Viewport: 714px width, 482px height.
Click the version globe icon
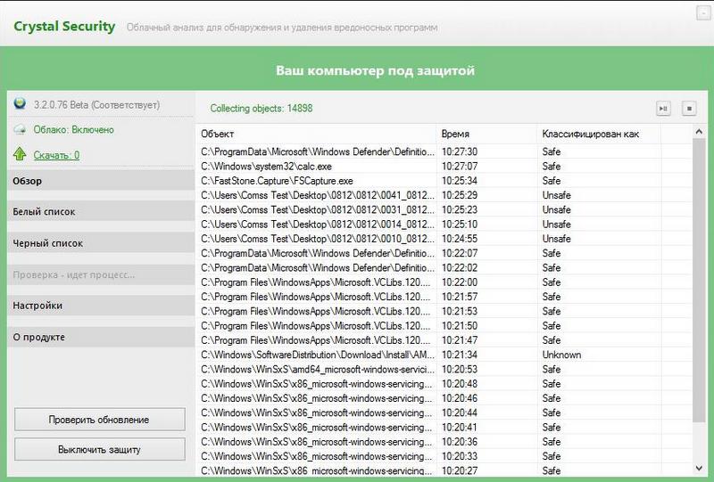pyautogui.click(x=20, y=103)
